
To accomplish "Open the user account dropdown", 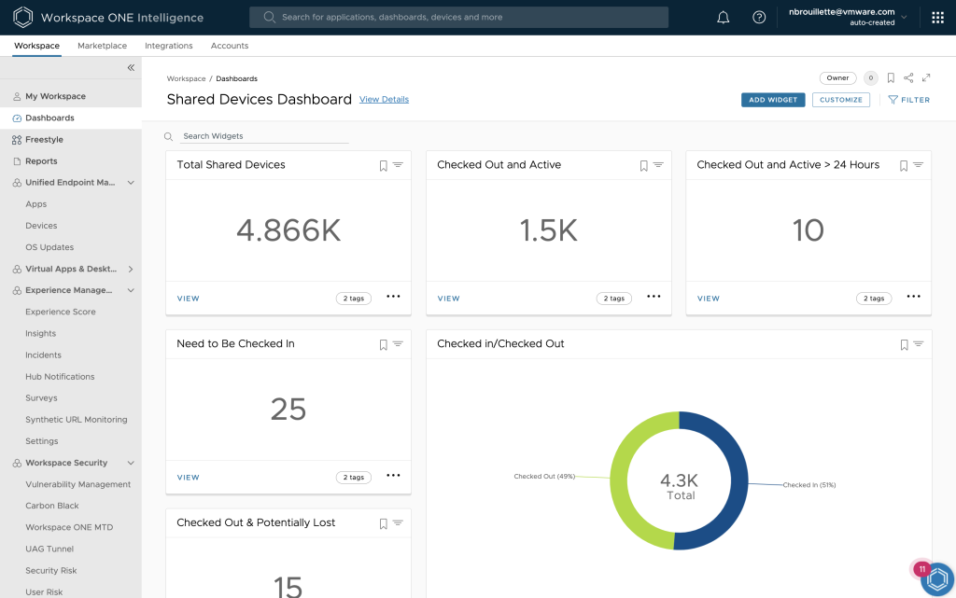I will point(903,17).
